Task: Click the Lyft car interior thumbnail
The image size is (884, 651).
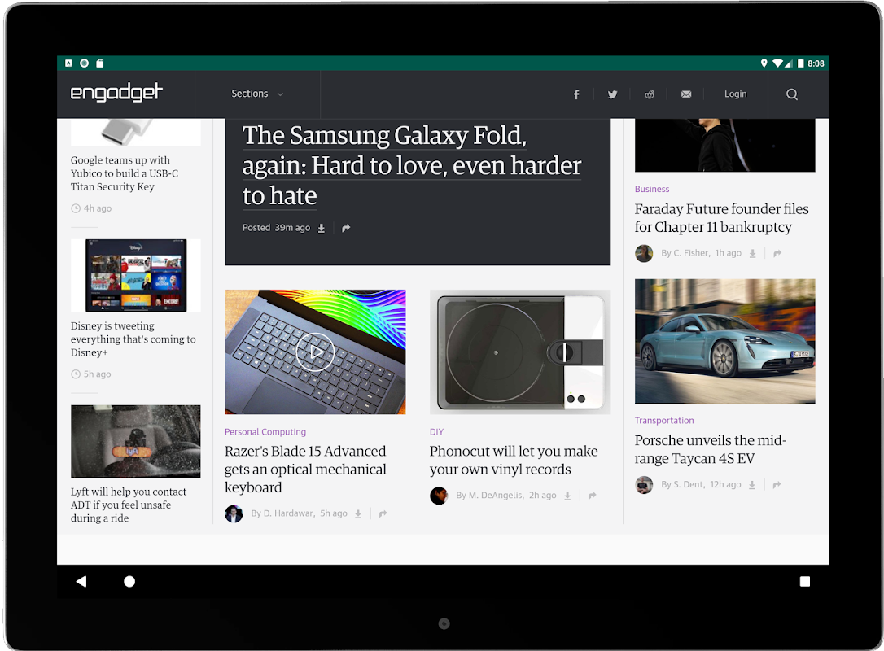Action: (x=136, y=441)
